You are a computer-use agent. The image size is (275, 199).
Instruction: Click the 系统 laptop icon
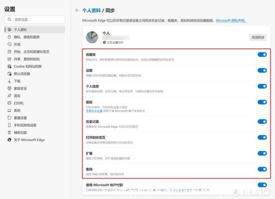click(9, 110)
